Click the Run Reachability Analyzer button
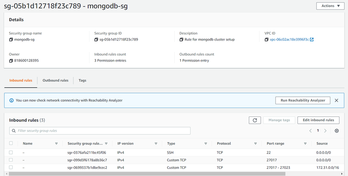 coord(302,100)
